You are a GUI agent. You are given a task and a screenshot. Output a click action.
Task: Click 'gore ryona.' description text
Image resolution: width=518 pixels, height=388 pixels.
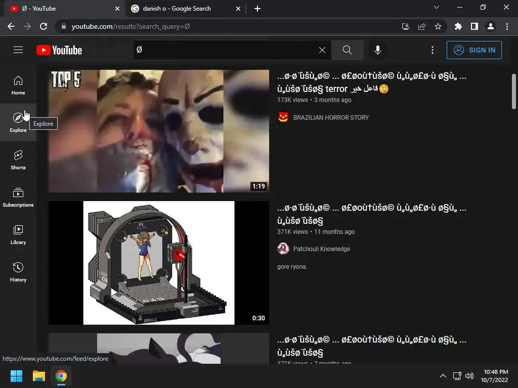[x=292, y=267]
